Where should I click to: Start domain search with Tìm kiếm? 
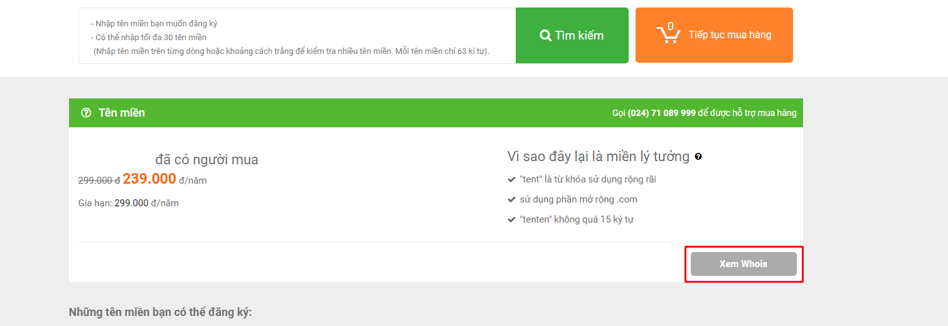(x=572, y=35)
